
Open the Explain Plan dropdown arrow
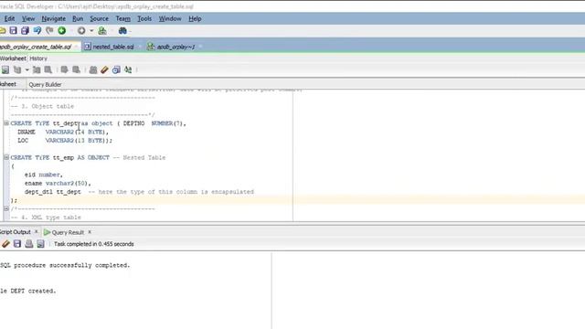(27, 70)
